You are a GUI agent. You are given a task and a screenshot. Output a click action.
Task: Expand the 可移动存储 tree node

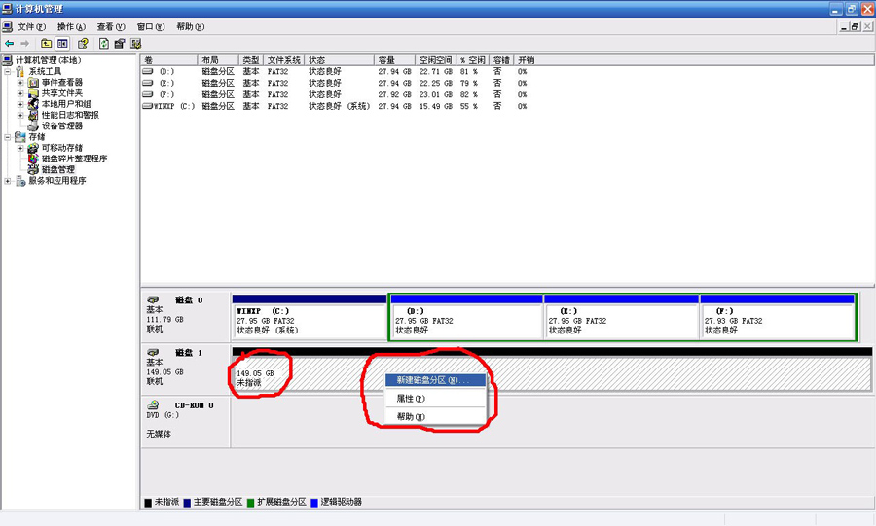click(20, 148)
